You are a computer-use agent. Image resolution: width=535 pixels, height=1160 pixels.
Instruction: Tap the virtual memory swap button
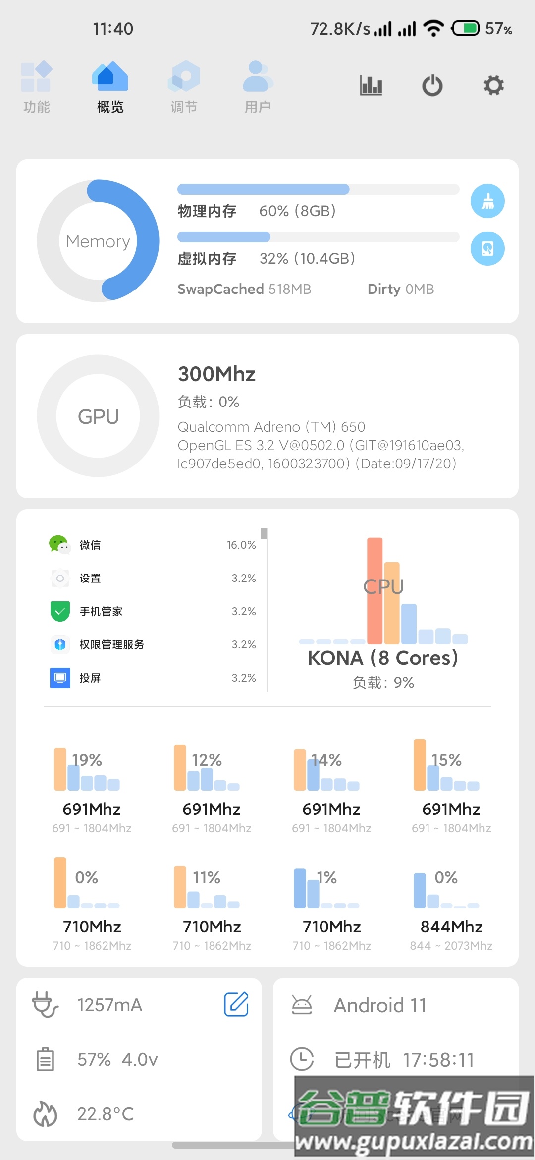coord(487,248)
